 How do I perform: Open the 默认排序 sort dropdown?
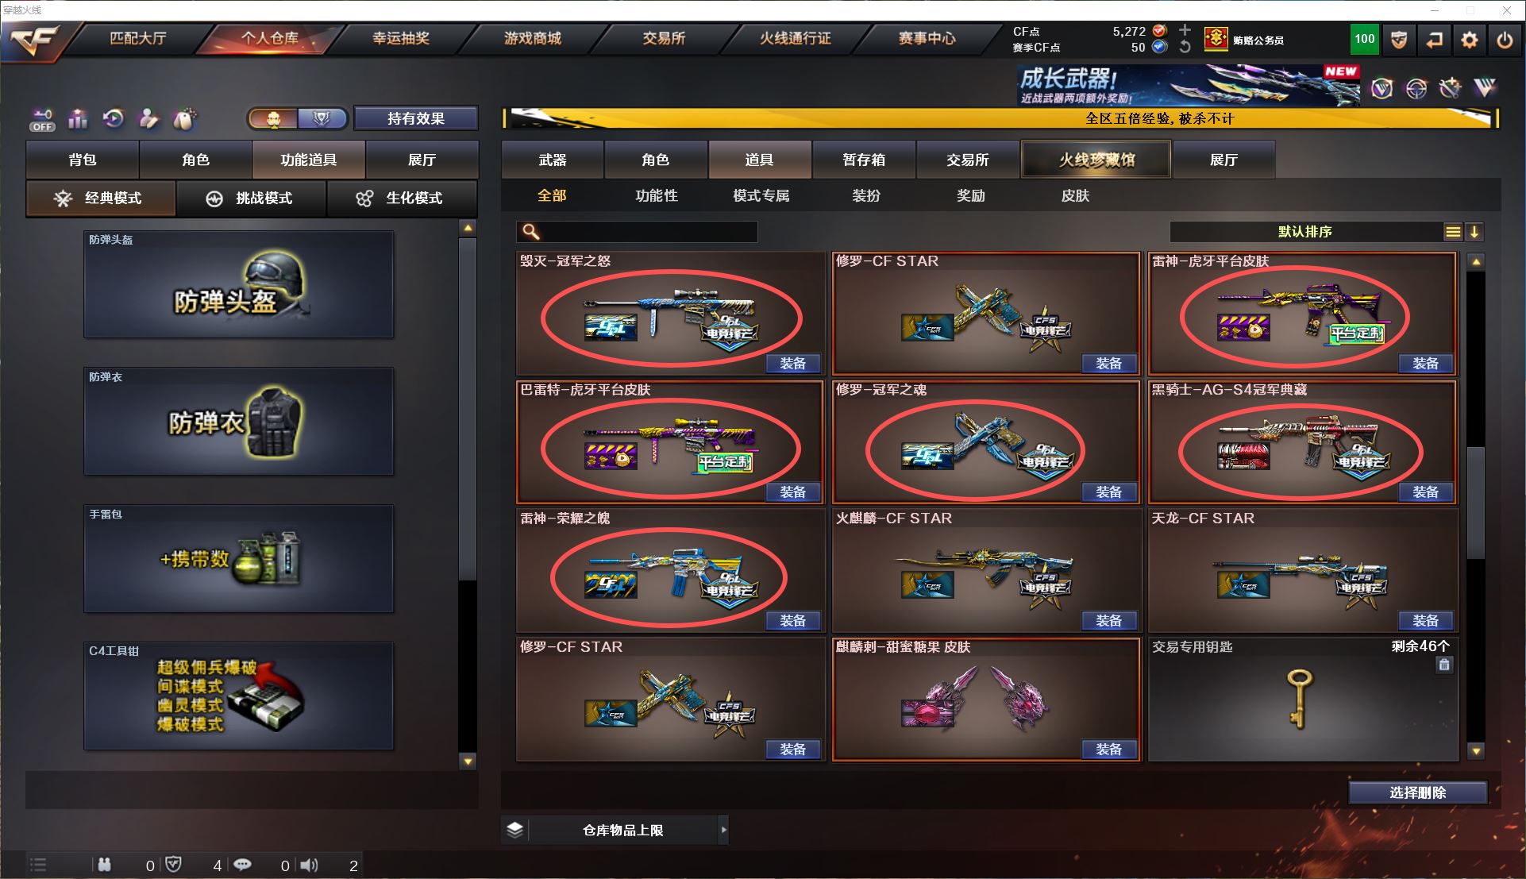point(1305,232)
